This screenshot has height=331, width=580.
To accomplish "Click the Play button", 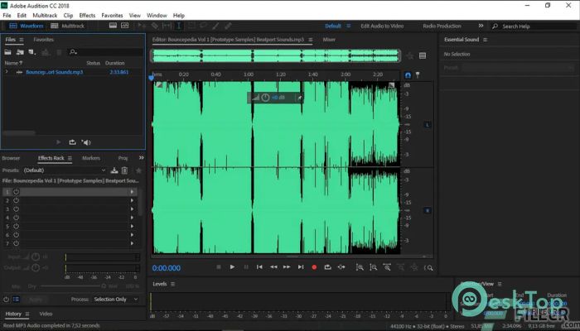I will pyautogui.click(x=232, y=266).
